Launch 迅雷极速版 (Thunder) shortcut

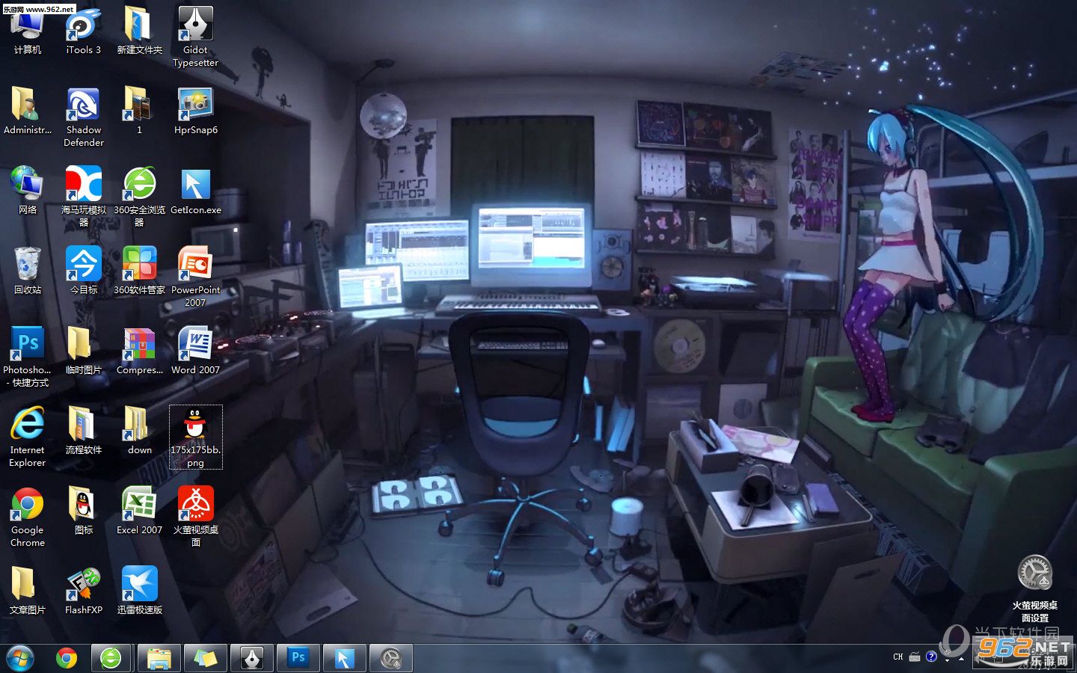pyautogui.click(x=139, y=591)
